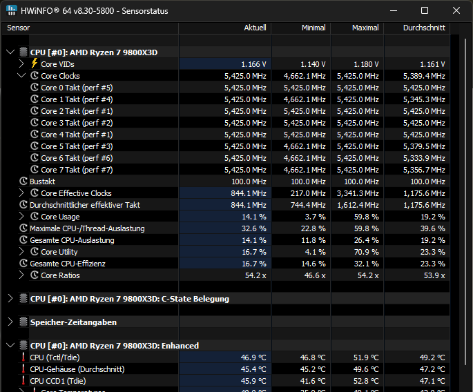The image size is (473, 392).
Task: Click the icon beside Gesamte CPU-Auslastung
Action: 23,240
